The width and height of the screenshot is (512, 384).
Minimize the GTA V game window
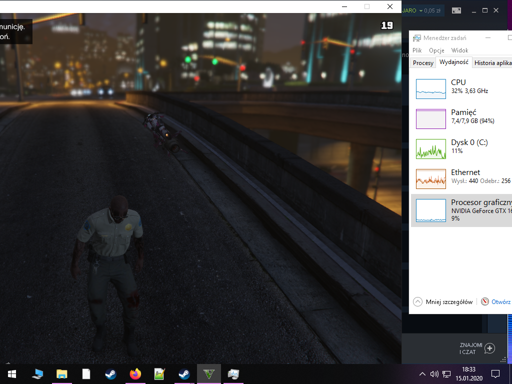tap(344, 6)
